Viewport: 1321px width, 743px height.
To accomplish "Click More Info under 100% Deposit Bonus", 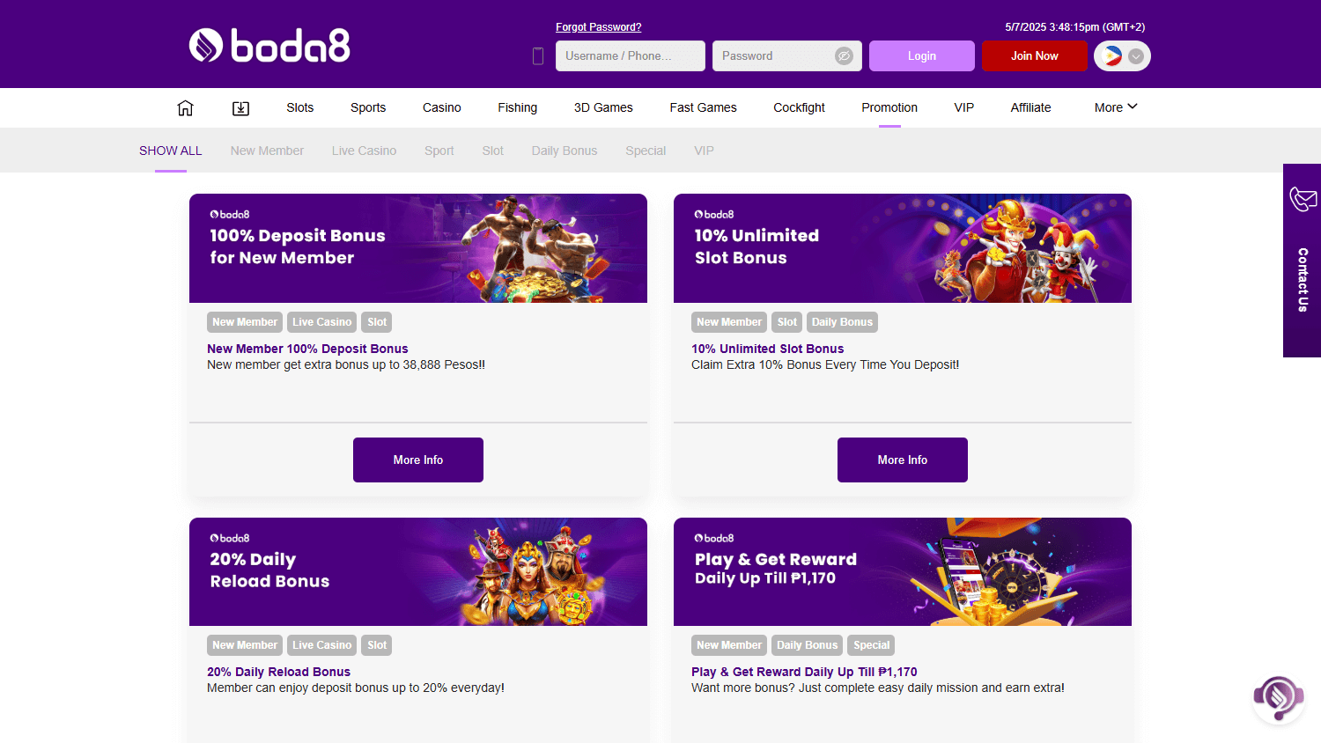I will (418, 460).
